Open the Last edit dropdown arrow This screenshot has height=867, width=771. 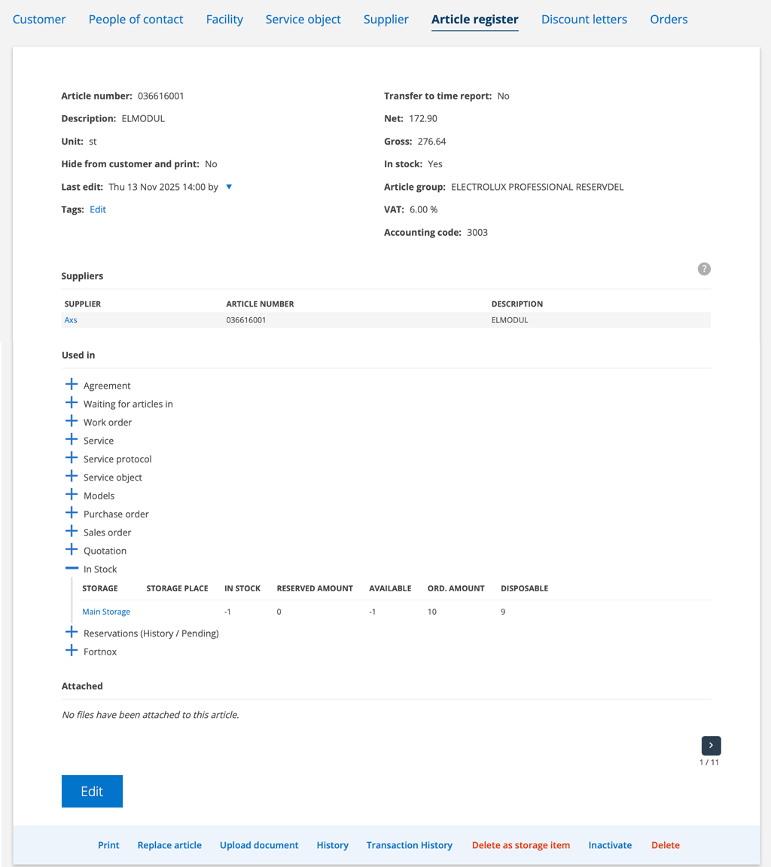pyautogui.click(x=229, y=187)
